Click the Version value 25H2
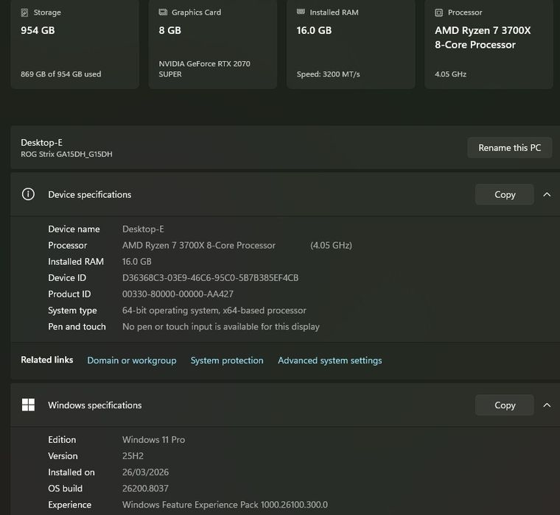 tap(133, 456)
